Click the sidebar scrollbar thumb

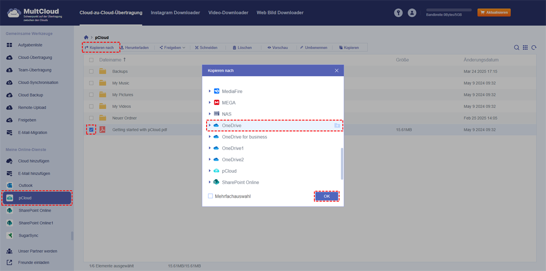72,236
